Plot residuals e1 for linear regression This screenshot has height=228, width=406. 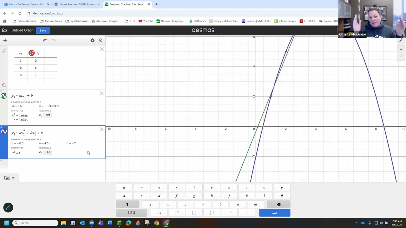48,115
